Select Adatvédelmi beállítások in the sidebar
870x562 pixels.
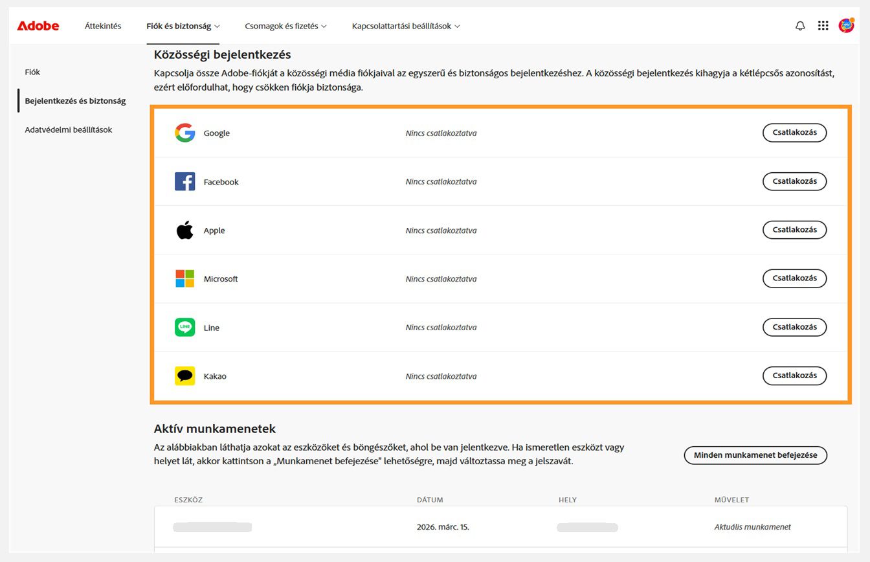(x=68, y=129)
